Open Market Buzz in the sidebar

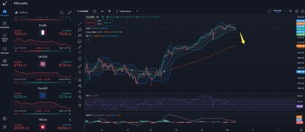pos(5,37)
